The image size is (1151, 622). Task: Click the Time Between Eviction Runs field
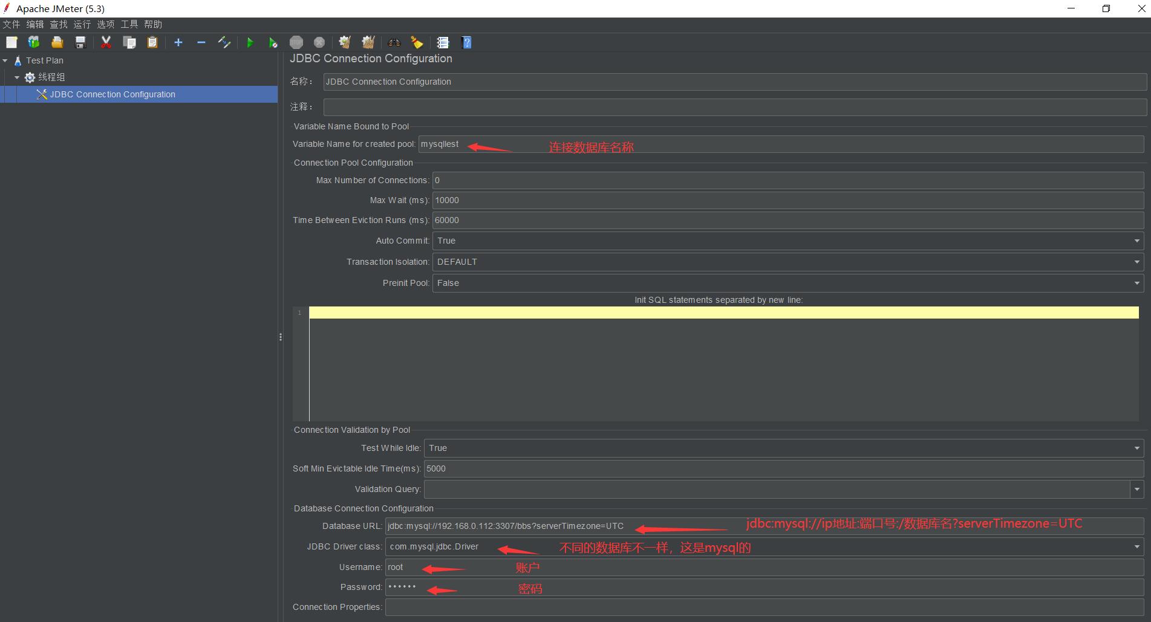click(x=788, y=220)
